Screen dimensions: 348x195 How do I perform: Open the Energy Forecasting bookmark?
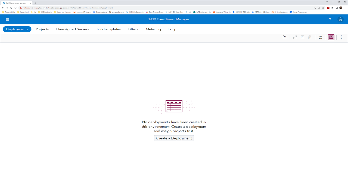299,12
